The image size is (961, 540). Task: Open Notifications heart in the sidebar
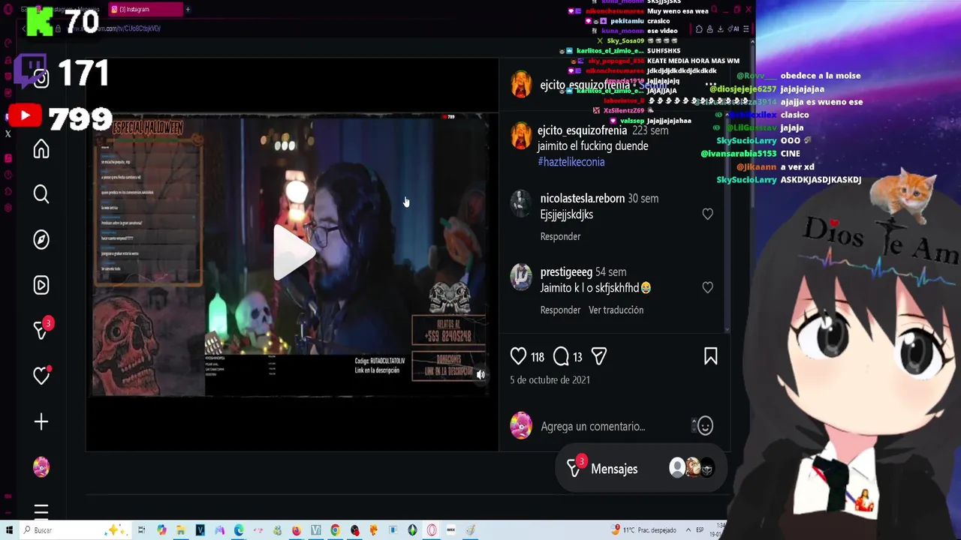click(x=41, y=376)
